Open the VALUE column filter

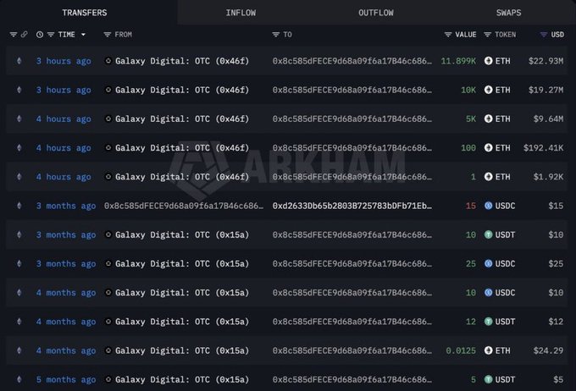[448, 35]
